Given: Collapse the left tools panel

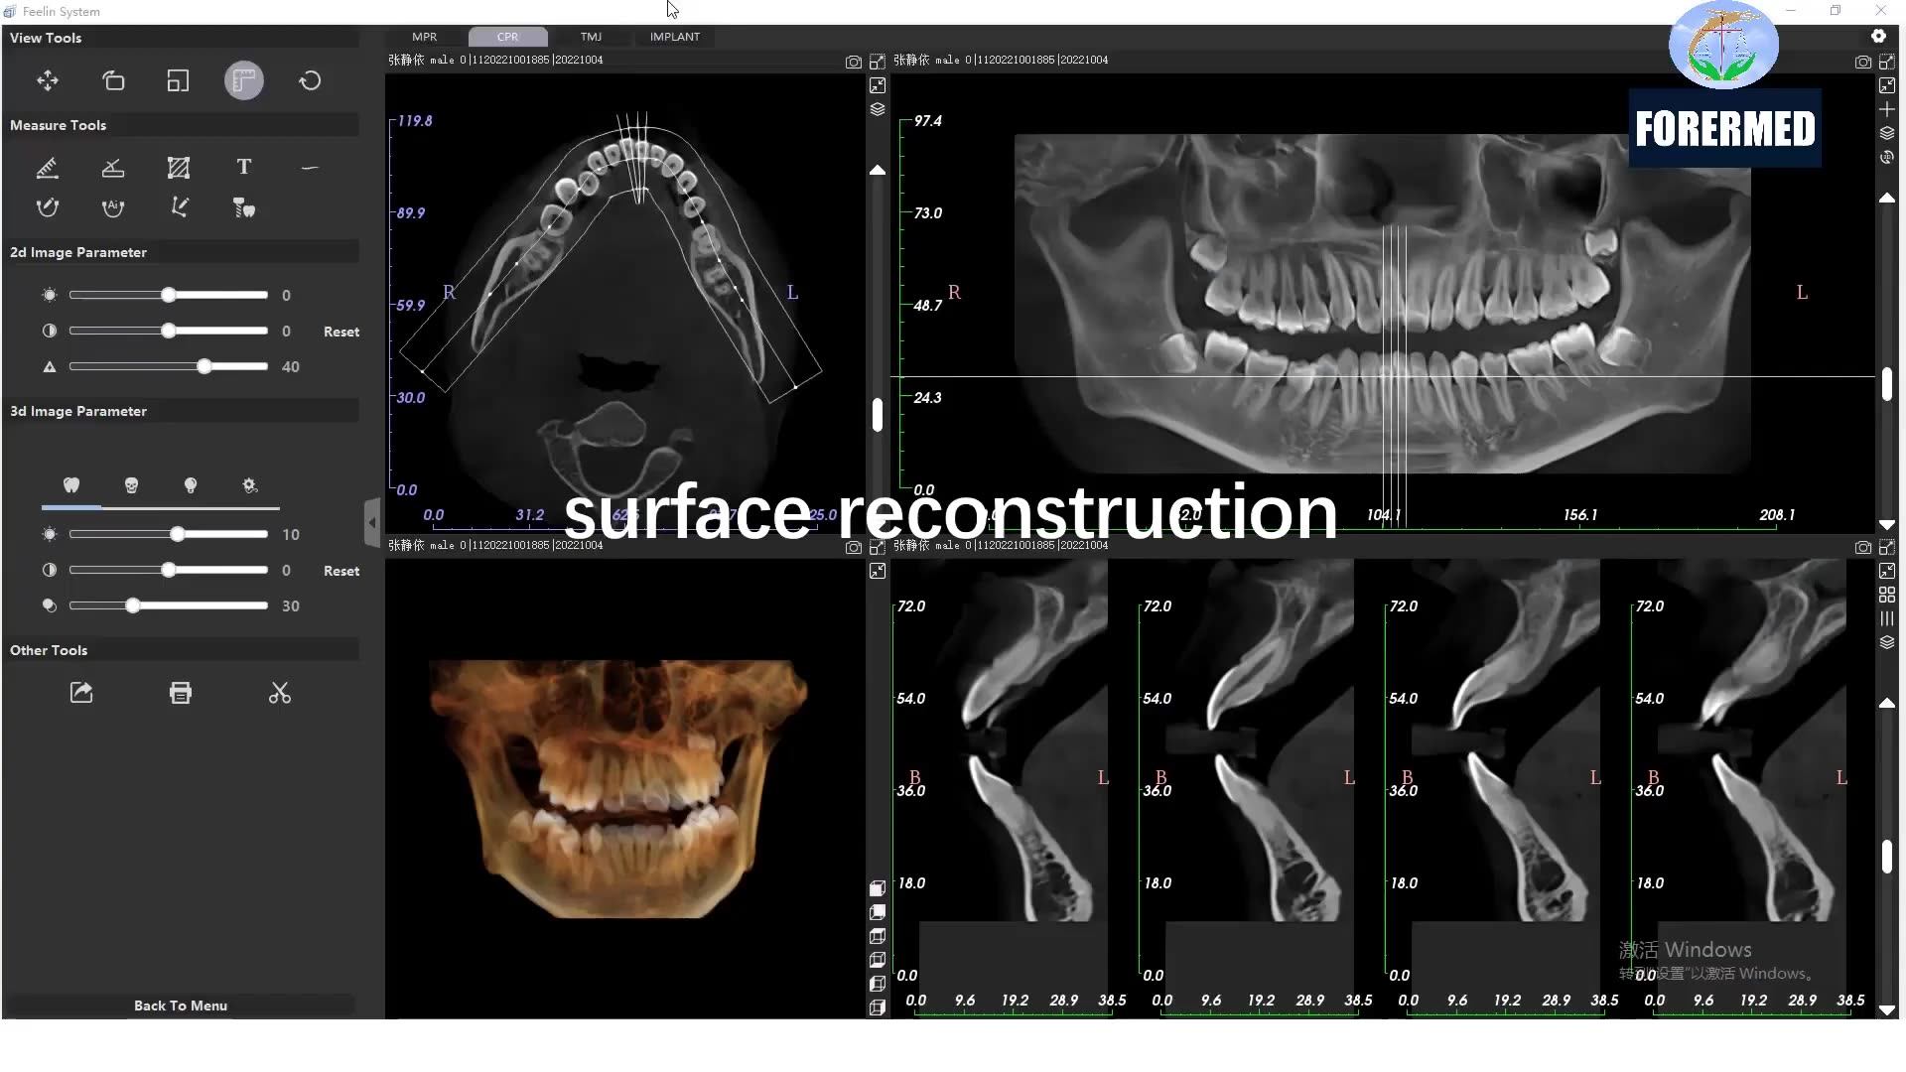Looking at the screenshot, I should (371, 522).
